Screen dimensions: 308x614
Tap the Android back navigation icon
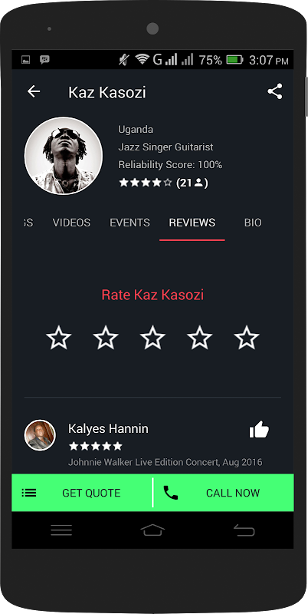coord(244,530)
